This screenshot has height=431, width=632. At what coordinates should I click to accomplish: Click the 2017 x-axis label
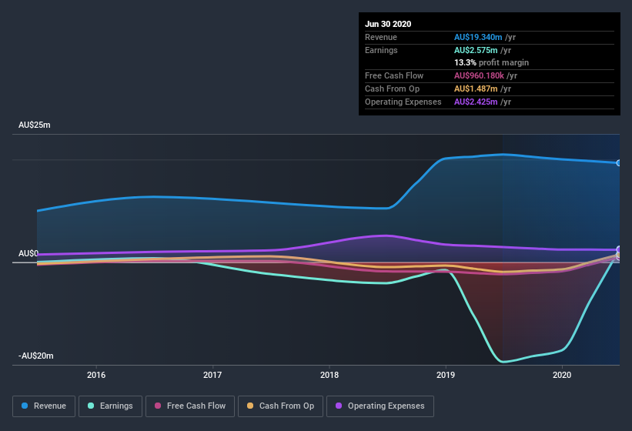point(212,375)
